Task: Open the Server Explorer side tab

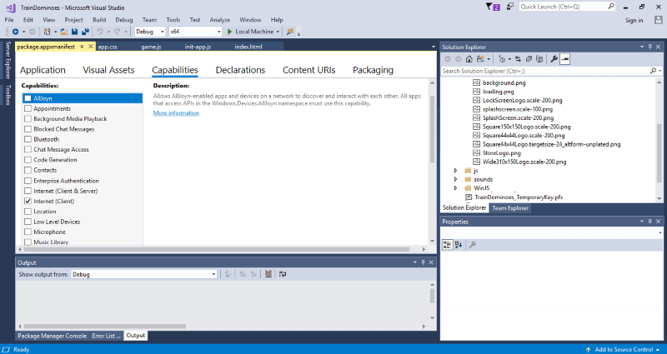Action: (8, 60)
